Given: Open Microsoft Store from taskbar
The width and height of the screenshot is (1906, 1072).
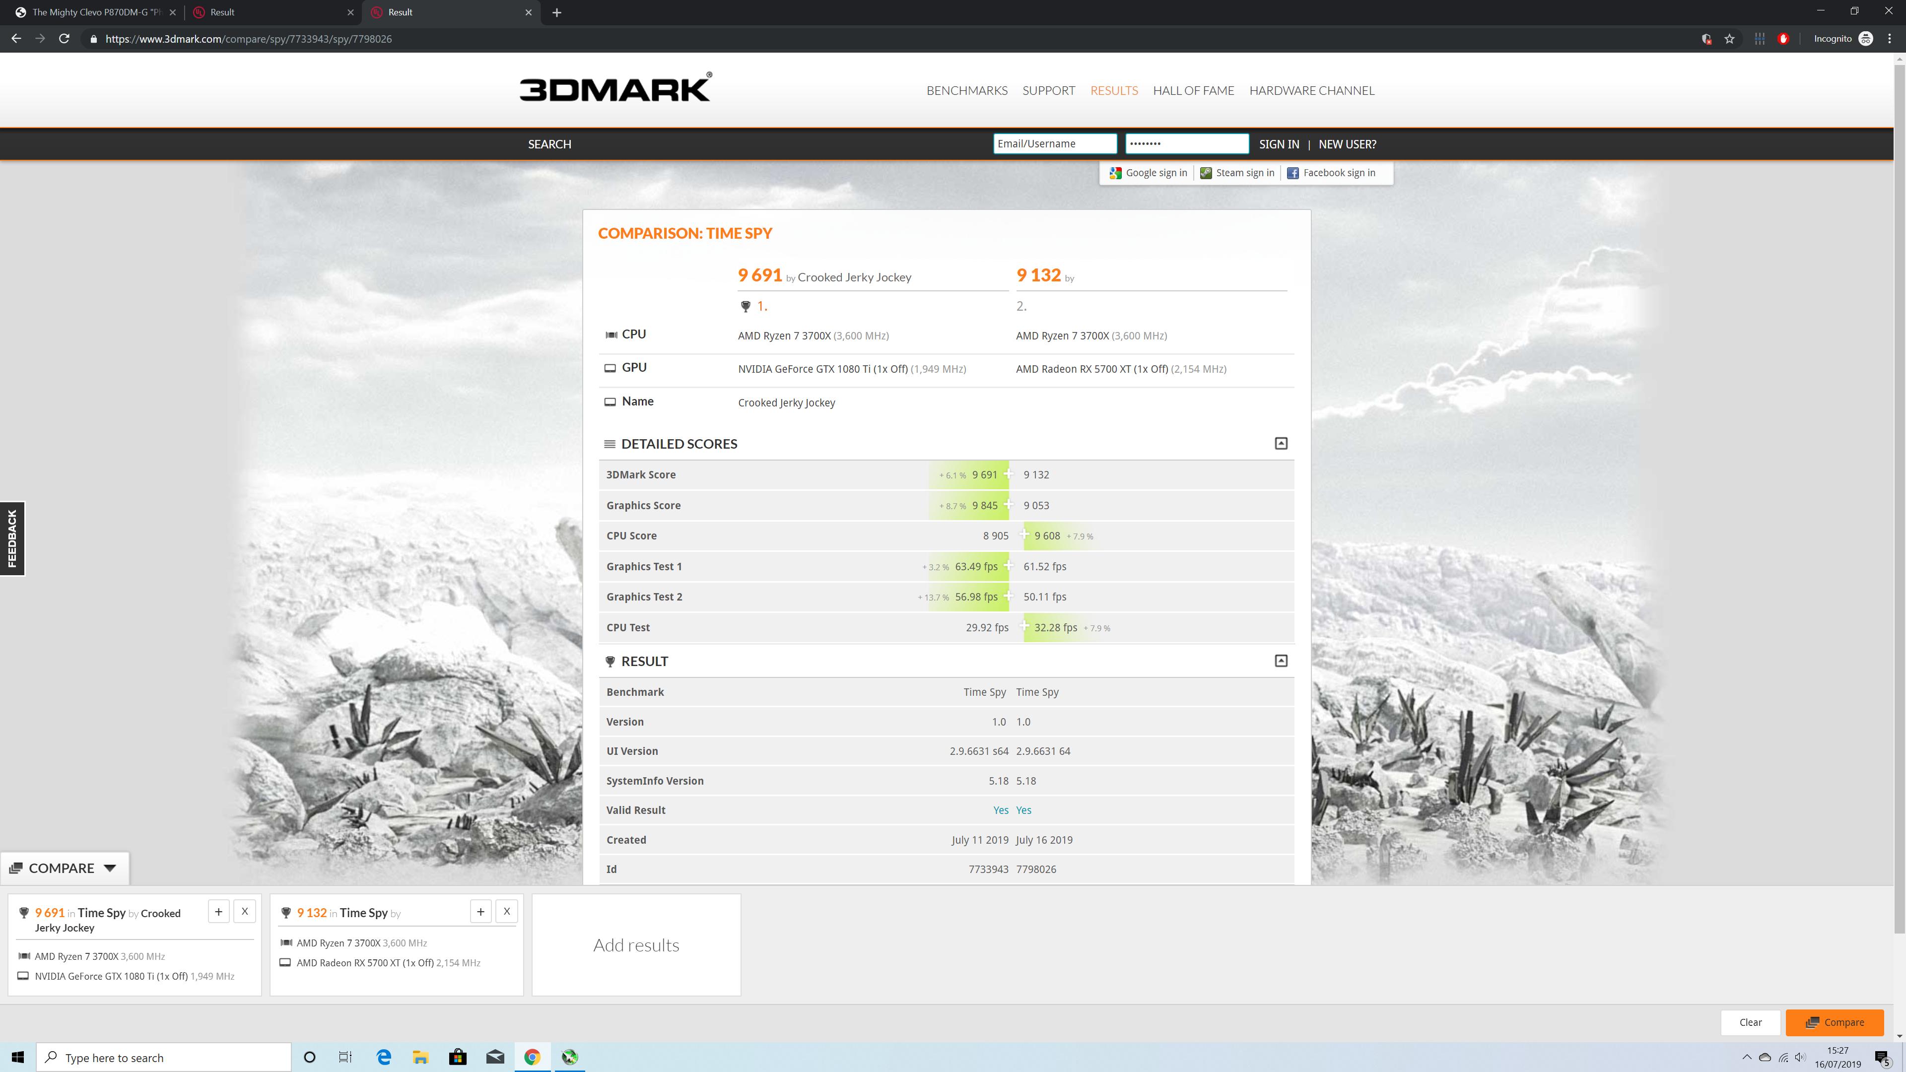Looking at the screenshot, I should [458, 1057].
